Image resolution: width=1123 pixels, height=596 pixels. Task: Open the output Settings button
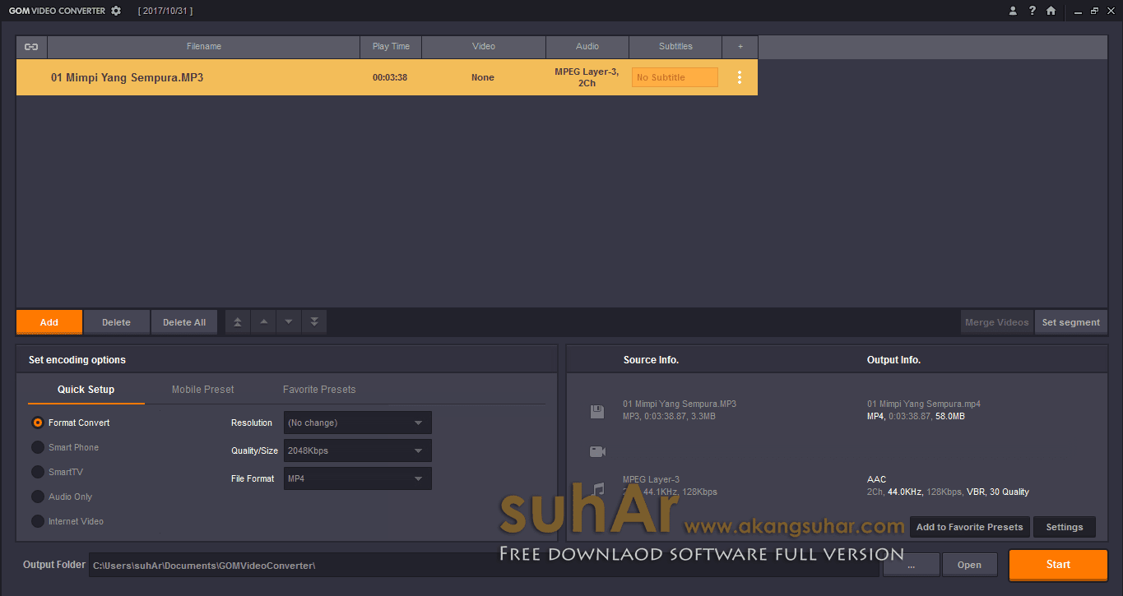coord(1065,527)
